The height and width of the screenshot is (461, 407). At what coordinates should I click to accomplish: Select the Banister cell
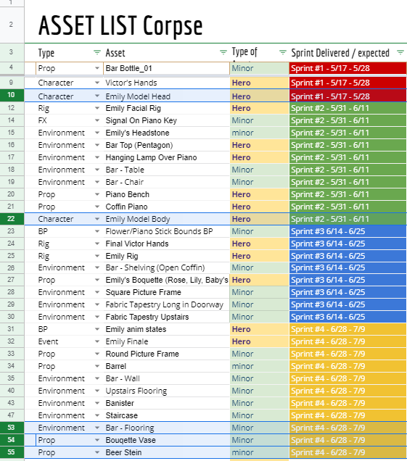pos(166,403)
